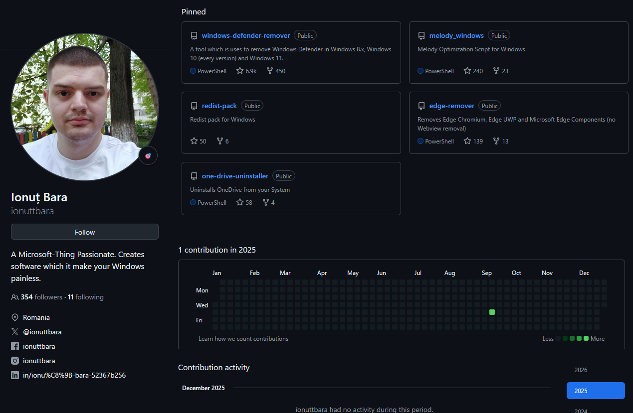Open the @ionuttbara X profile link
Image resolution: width=633 pixels, height=413 pixels.
pyautogui.click(x=42, y=332)
